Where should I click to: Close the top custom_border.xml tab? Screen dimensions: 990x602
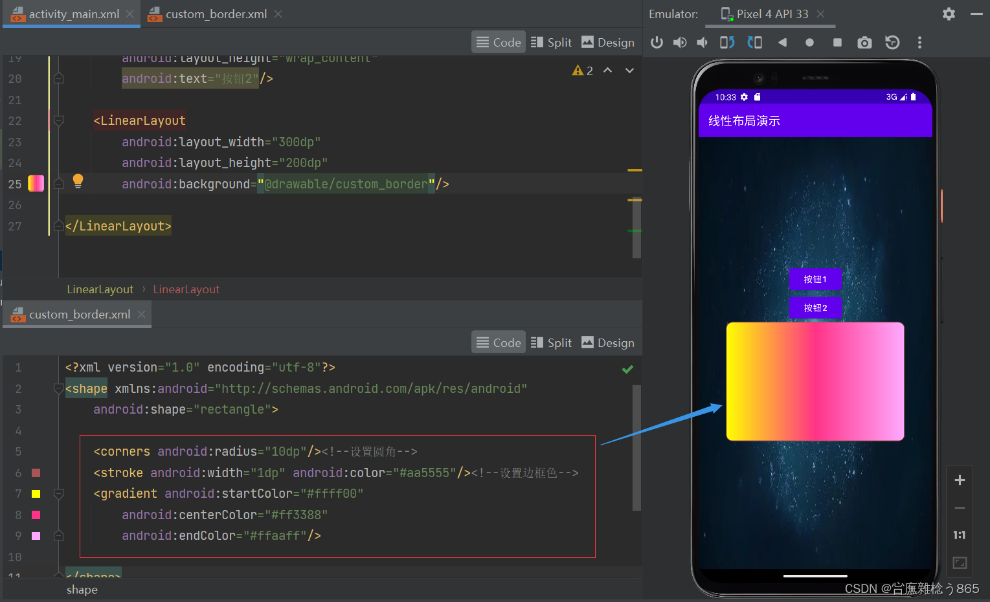click(x=278, y=14)
